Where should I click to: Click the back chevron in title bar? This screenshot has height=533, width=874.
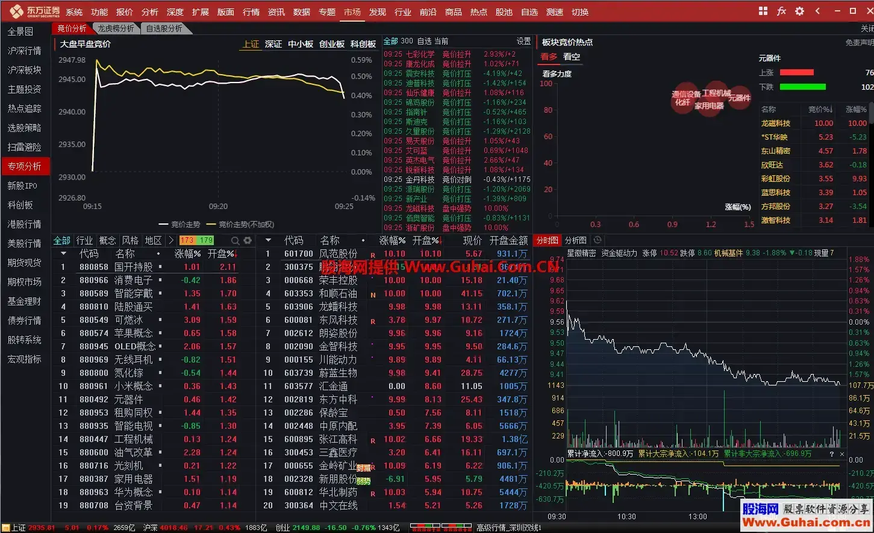tap(817, 11)
